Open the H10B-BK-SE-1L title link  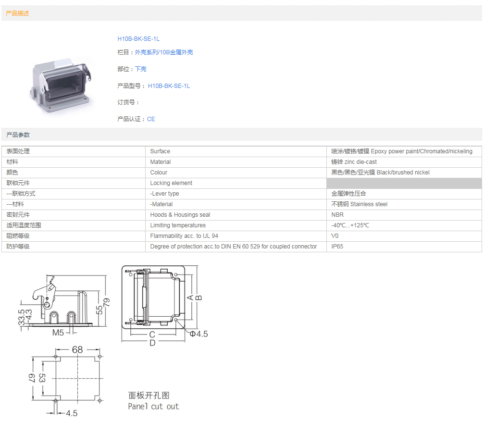138,39
